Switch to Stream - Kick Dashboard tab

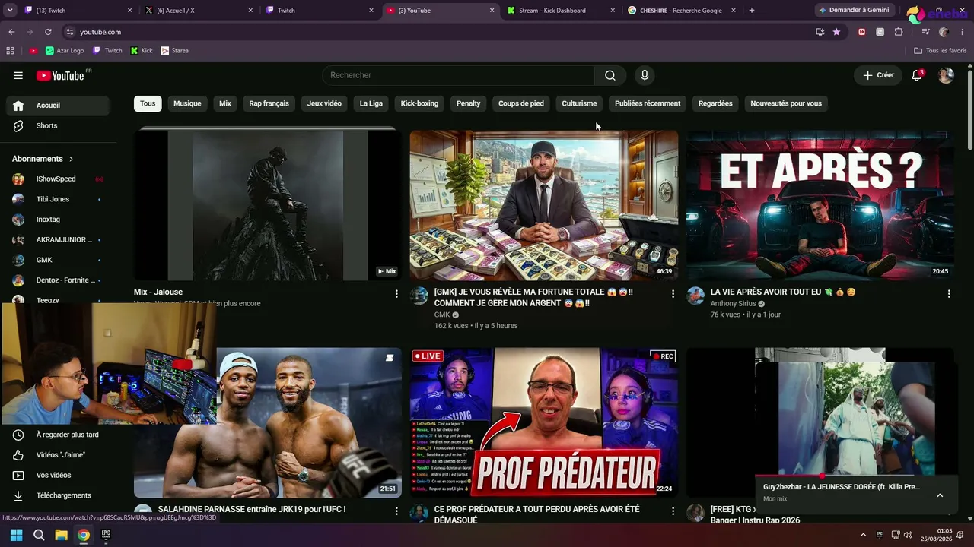tap(562, 11)
